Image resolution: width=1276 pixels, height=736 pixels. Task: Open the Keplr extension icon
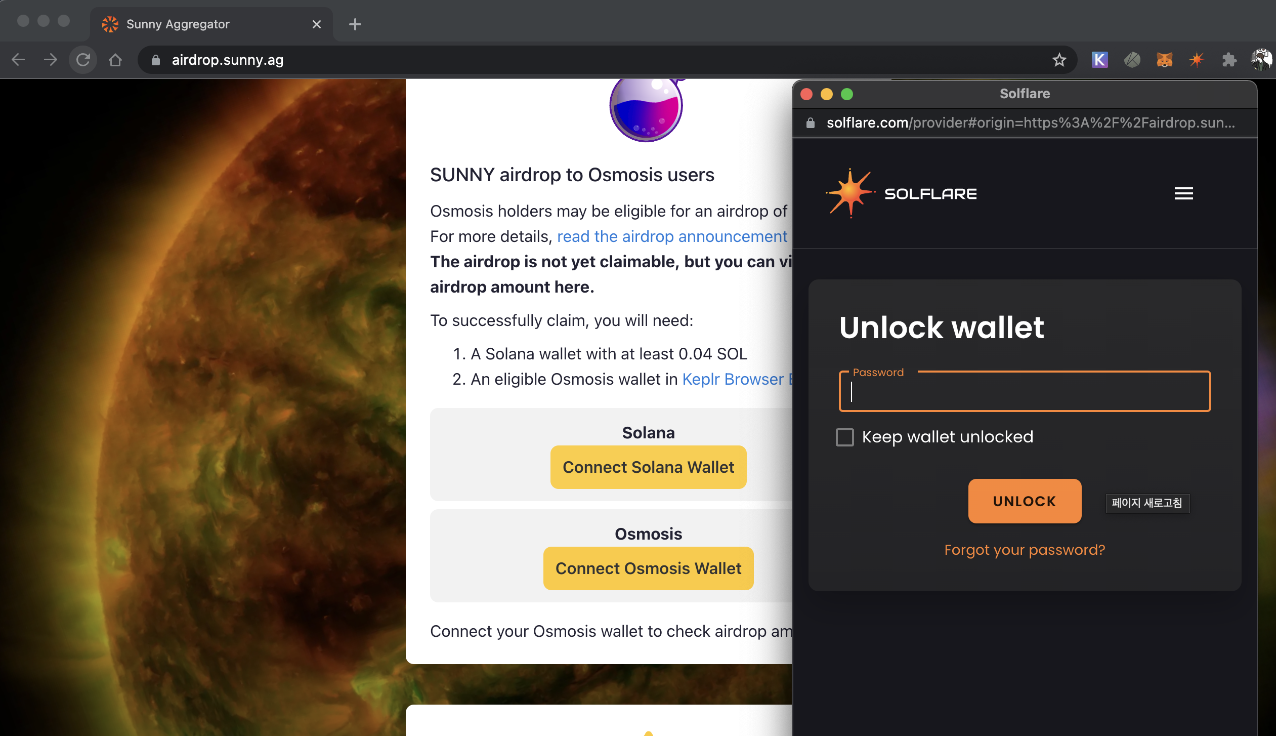[1099, 60]
